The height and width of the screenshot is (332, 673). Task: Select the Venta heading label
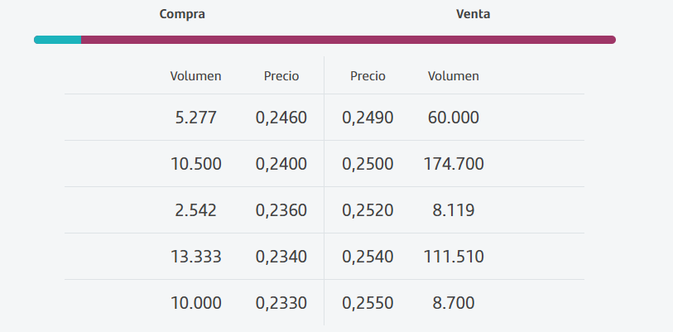click(473, 14)
